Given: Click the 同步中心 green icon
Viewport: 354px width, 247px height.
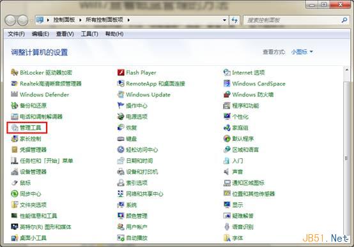Looking at the screenshot, I should [x=15, y=194].
